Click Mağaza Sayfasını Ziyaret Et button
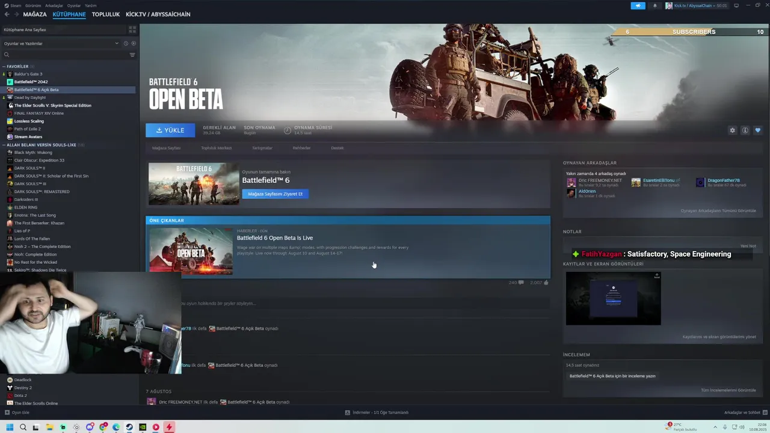Screen dimensions: 770x433 (276, 194)
